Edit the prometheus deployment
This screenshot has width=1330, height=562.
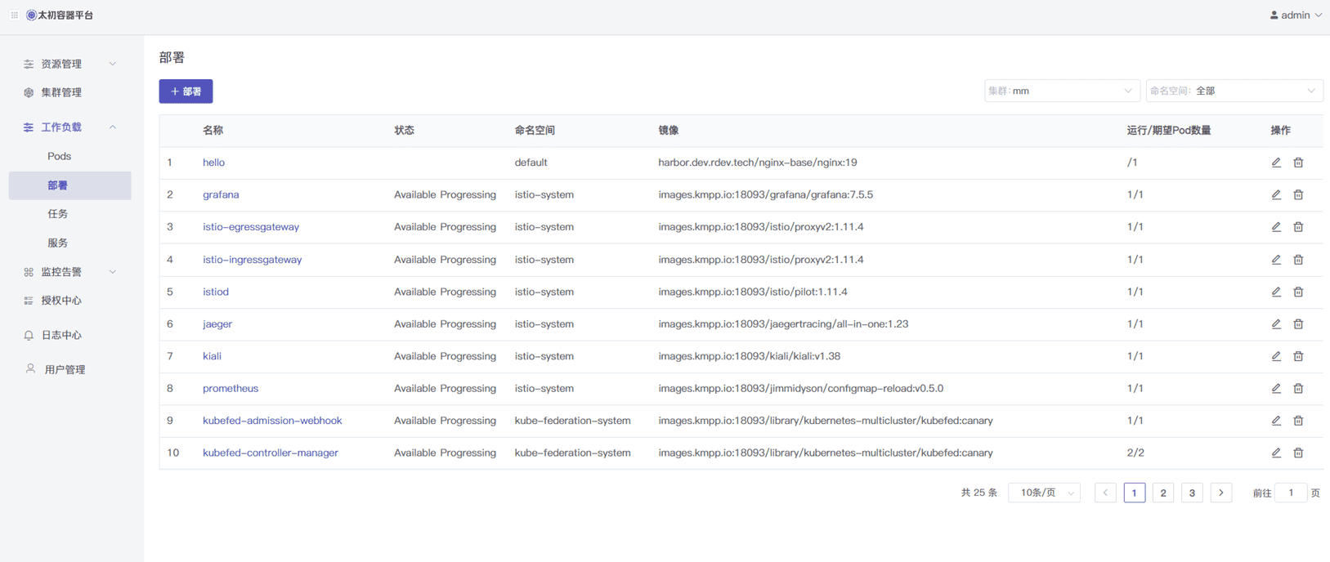[1276, 388]
